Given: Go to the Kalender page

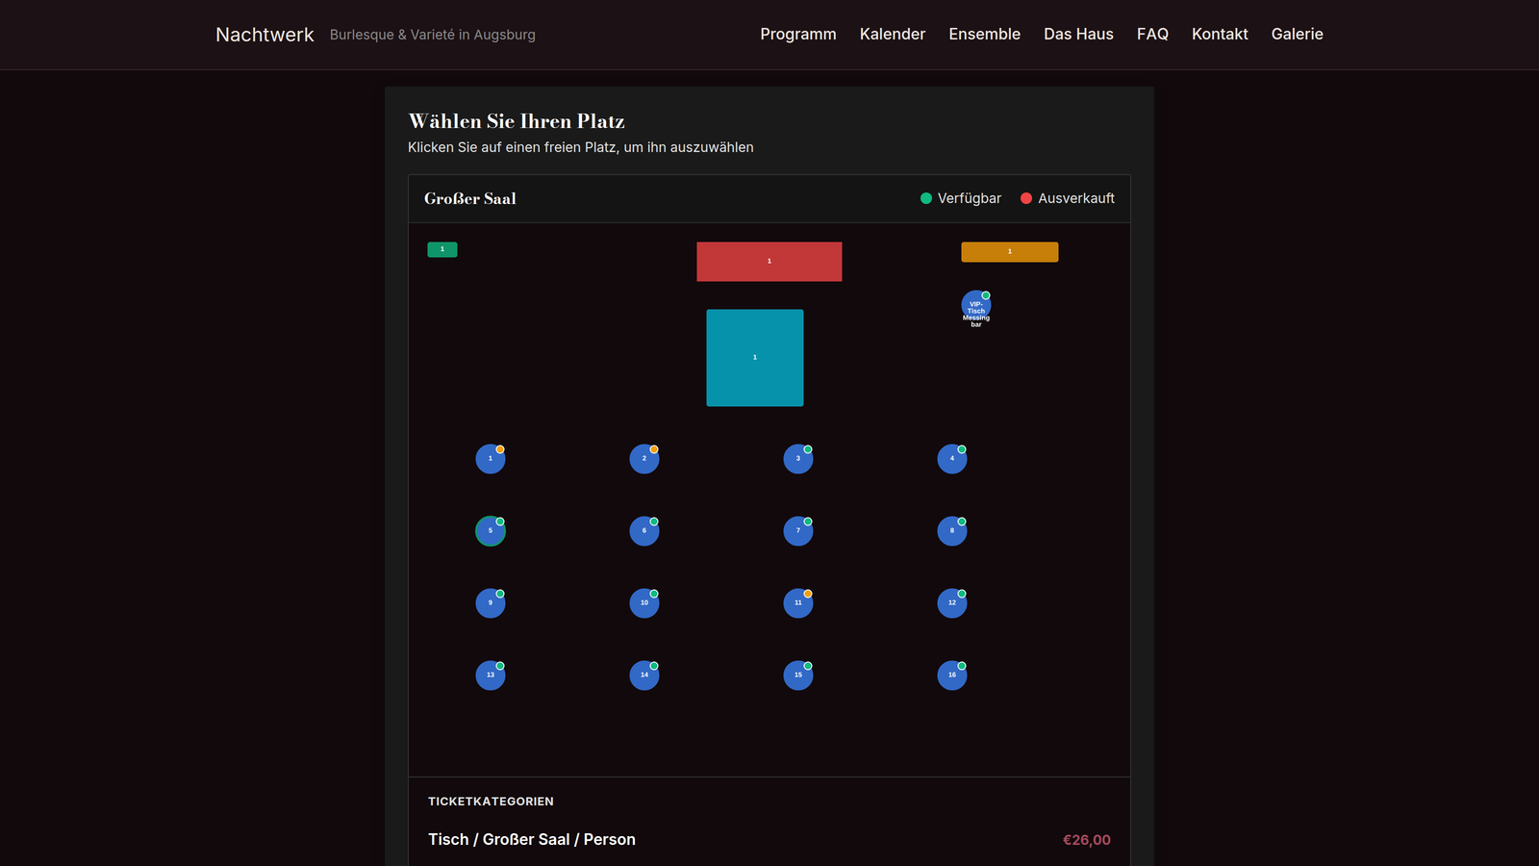Looking at the screenshot, I should (893, 34).
